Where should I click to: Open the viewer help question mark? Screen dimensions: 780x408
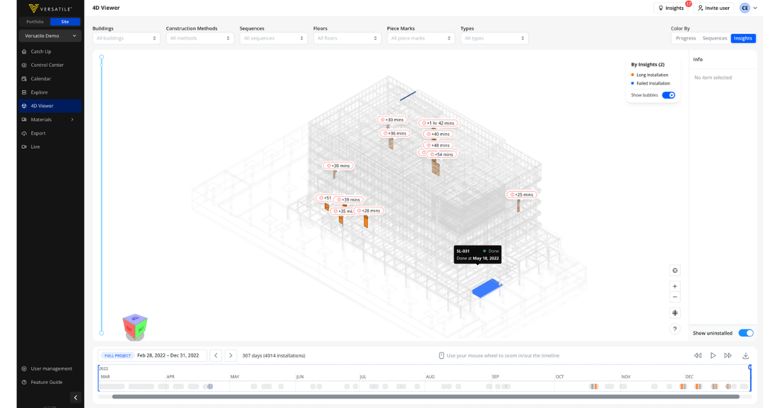tap(675, 329)
